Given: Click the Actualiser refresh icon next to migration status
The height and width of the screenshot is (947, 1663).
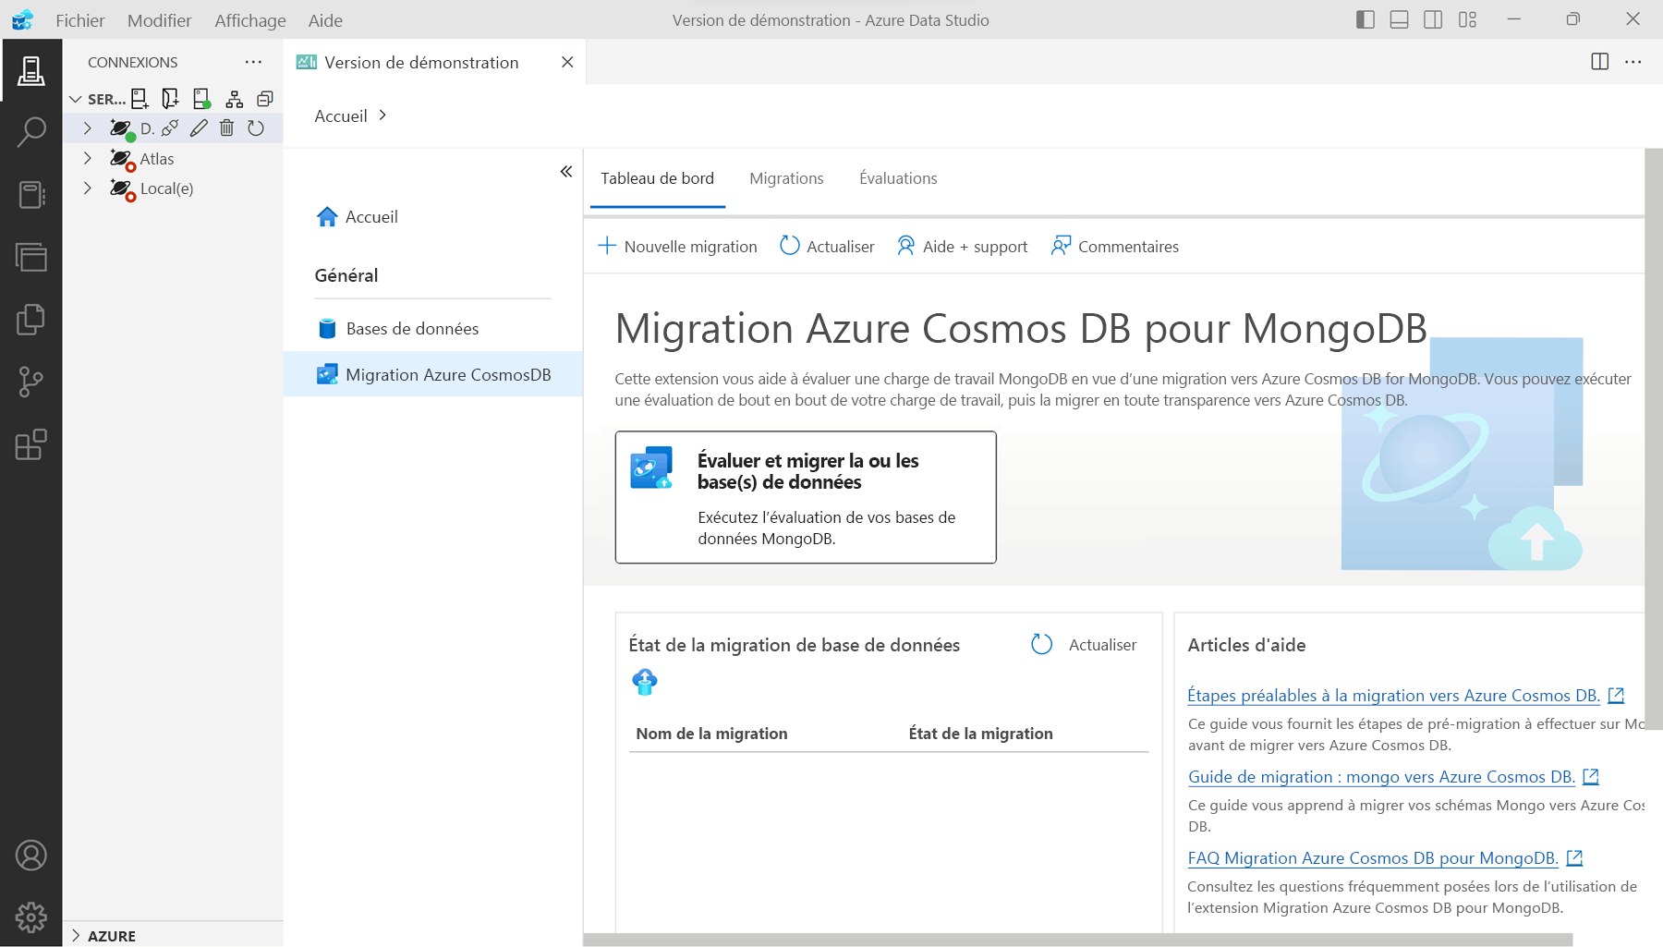Looking at the screenshot, I should pyautogui.click(x=1042, y=645).
